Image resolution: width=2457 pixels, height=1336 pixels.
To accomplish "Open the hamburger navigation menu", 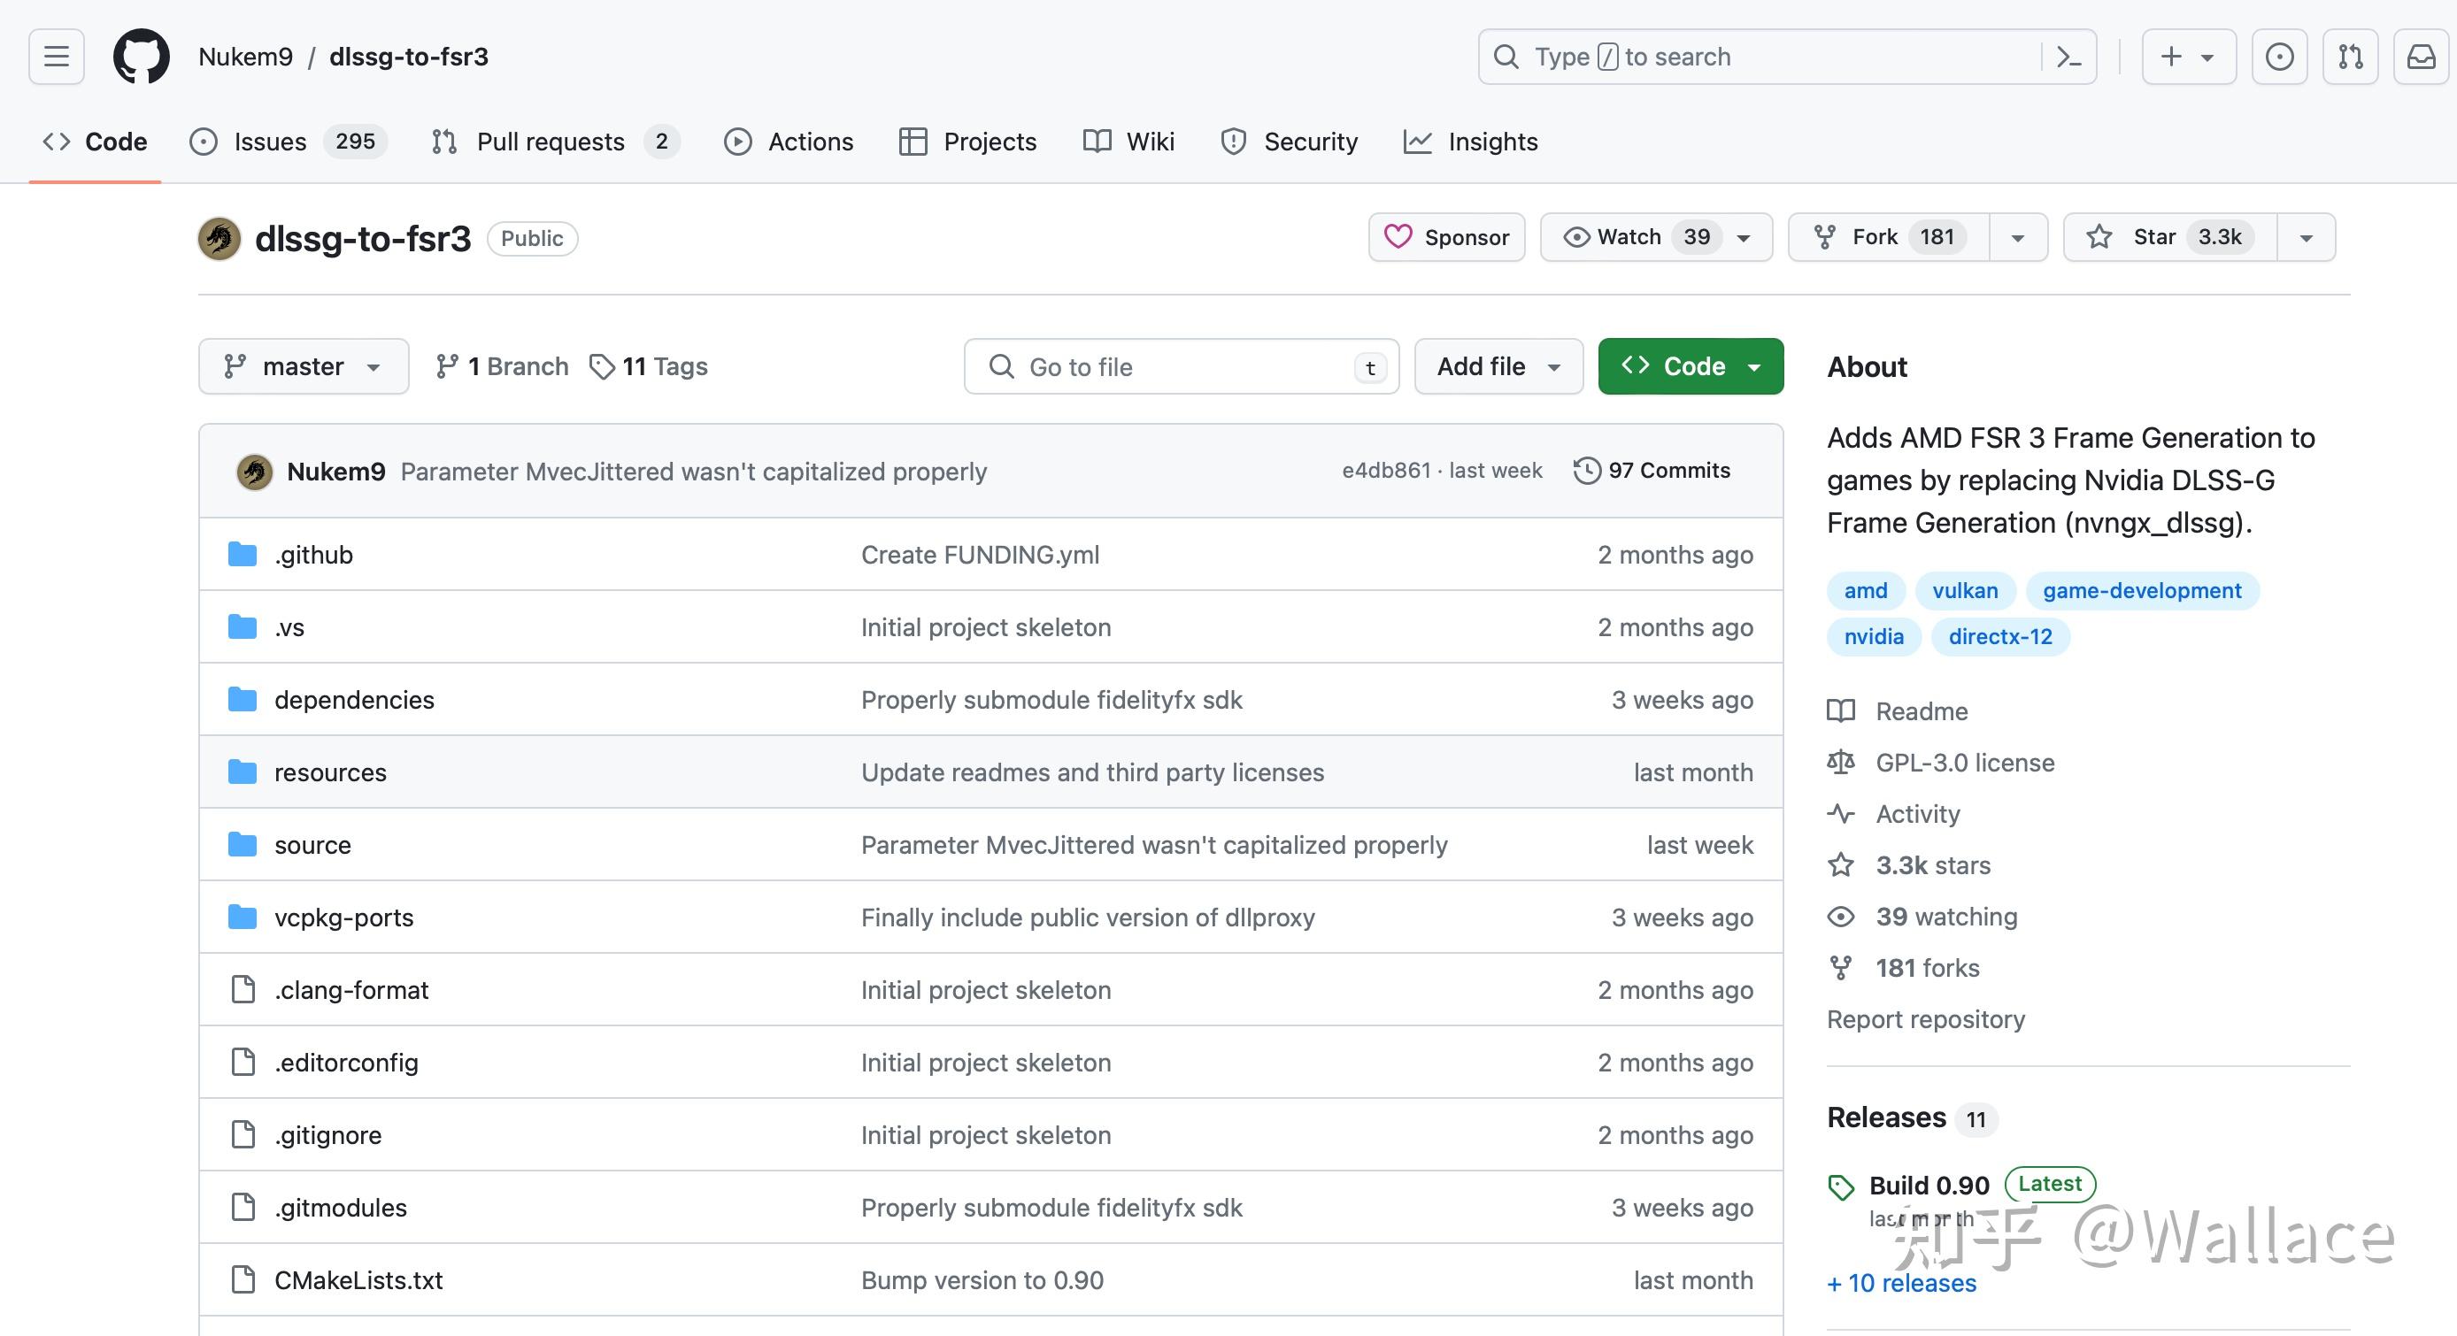I will pos(57,57).
